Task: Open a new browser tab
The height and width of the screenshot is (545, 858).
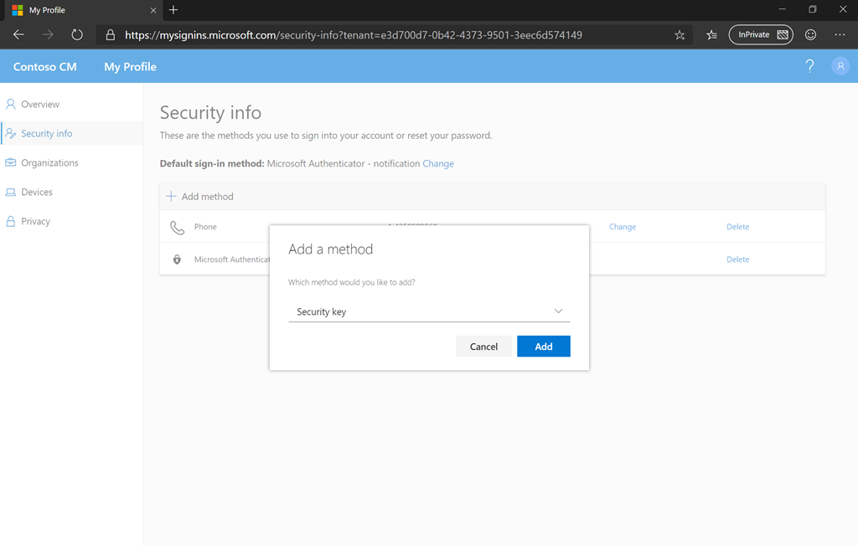Action: (173, 10)
